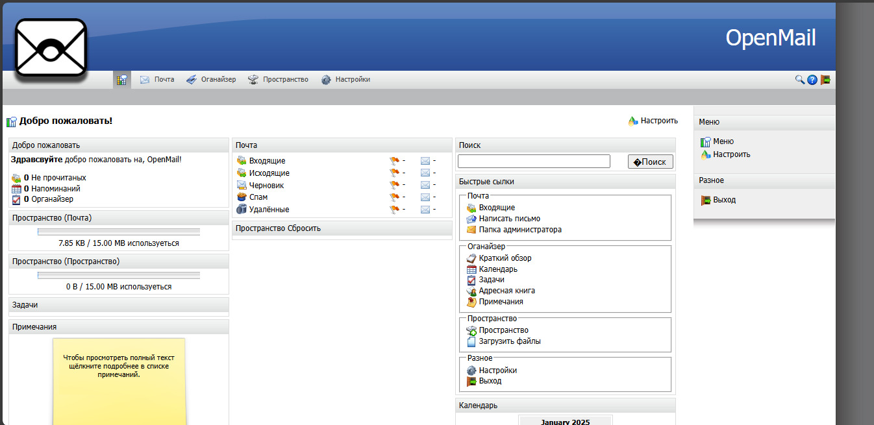
Task: Click the Написать письмо compose icon
Action: tap(471, 219)
